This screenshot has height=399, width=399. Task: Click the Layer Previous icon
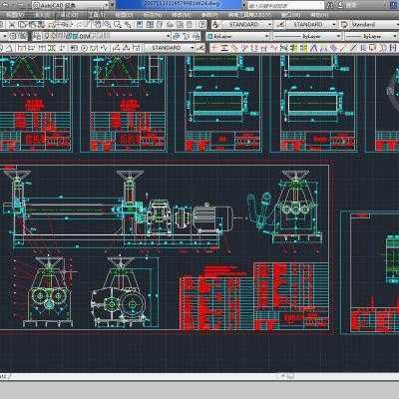[187, 36]
